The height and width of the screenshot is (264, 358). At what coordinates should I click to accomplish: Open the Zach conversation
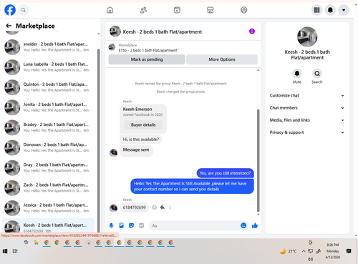point(49,187)
